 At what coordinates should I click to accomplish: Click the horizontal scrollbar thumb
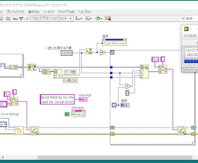click(x=115, y=157)
